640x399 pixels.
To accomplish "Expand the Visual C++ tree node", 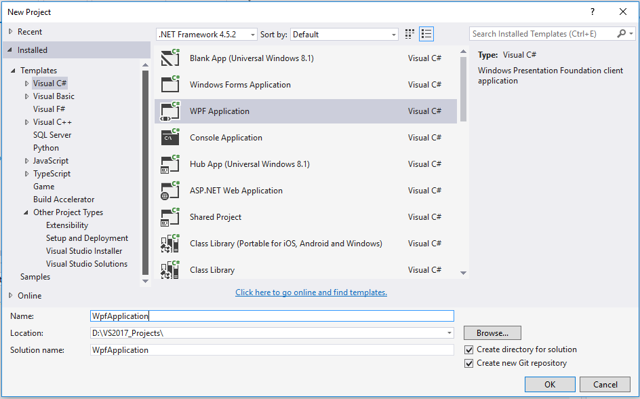I will [27, 122].
